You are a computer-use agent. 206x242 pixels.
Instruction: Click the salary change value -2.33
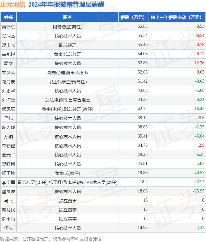tap(200, 228)
